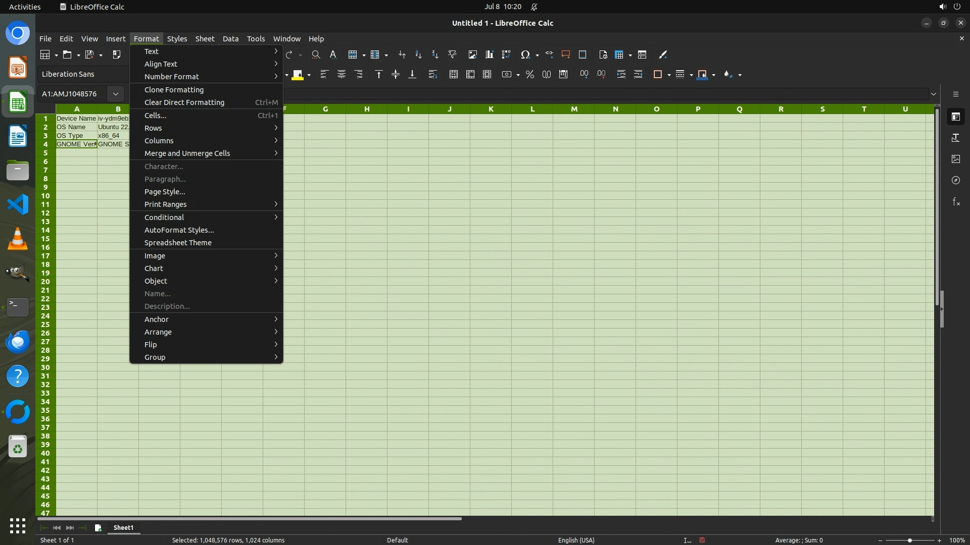This screenshot has height=545, width=970.
Task: Open the sidebar Navigator compass icon
Action: point(956,180)
